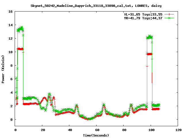Click the red plateau near 9.7 Kelvin at 100 seconds
This screenshot has height=138, width=184.
(x=149, y=54)
